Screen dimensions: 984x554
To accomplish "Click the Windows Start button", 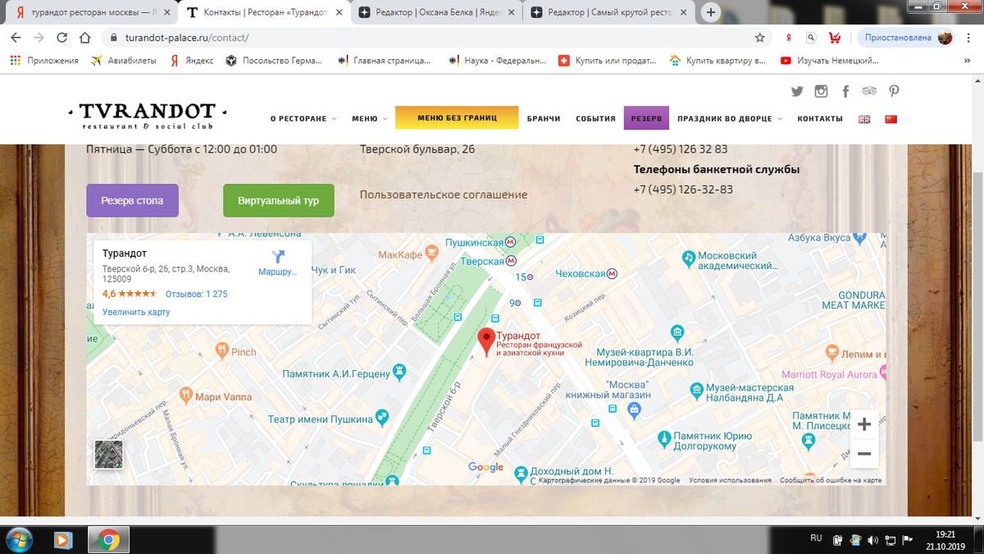I will 19,539.
